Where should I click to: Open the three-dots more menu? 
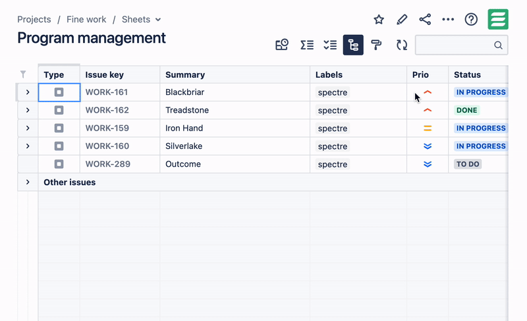click(x=448, y=20)
